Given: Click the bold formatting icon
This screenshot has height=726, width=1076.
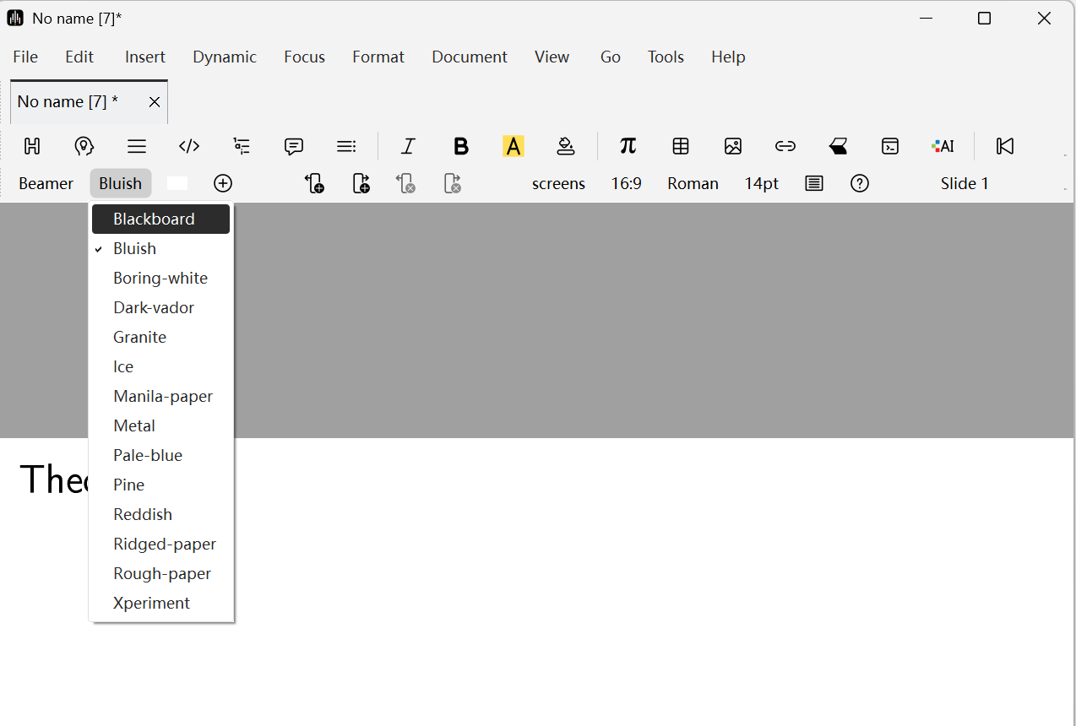Looking at the screenshot, I should pos(460,146).
